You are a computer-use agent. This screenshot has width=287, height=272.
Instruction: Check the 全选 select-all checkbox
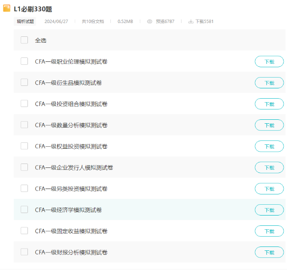click(25, 40)
